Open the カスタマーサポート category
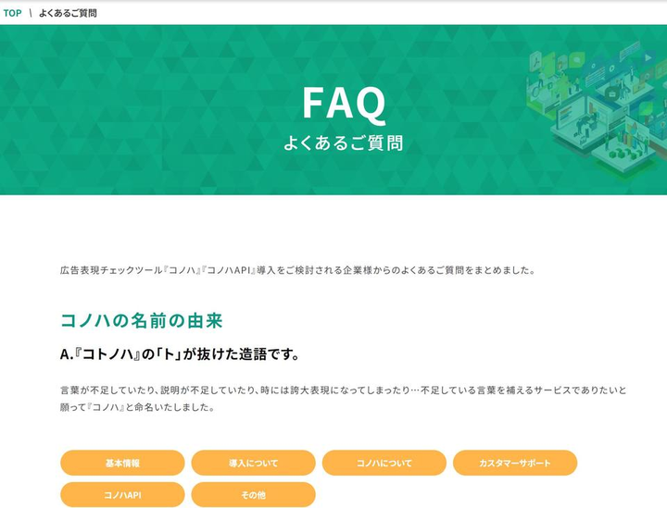Viewport: 667px width, 508px height. point(514,463)
